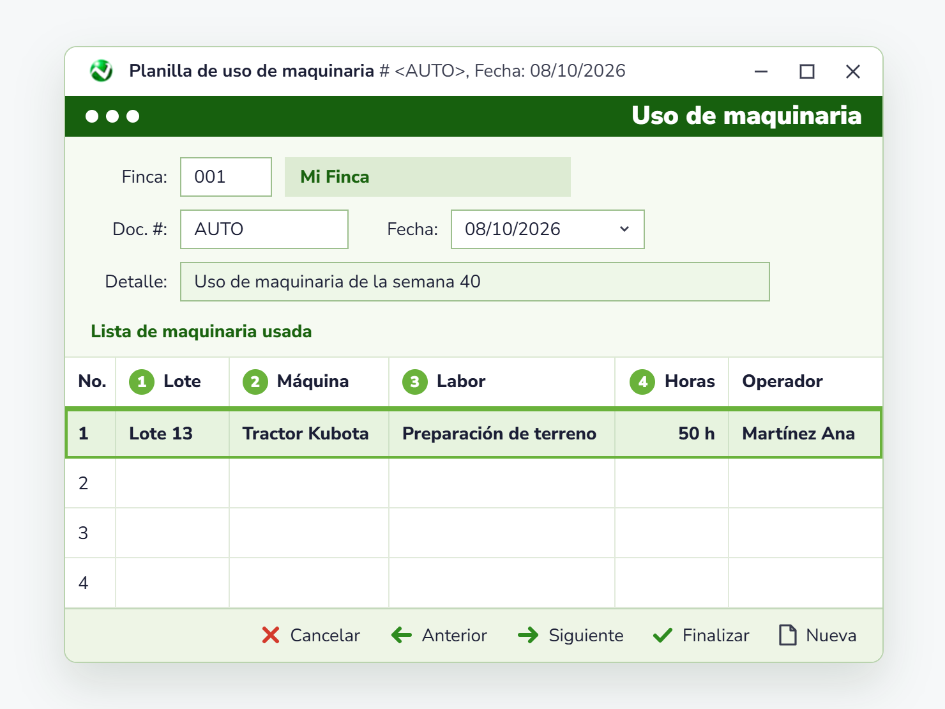Click the Labor column header
Image resolution: width=945 pixels, height=709 pixels.
coord(502,382)
